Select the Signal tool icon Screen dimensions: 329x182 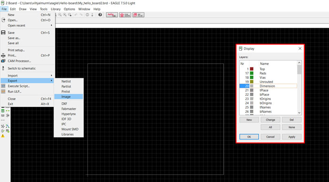click(8, 111)
